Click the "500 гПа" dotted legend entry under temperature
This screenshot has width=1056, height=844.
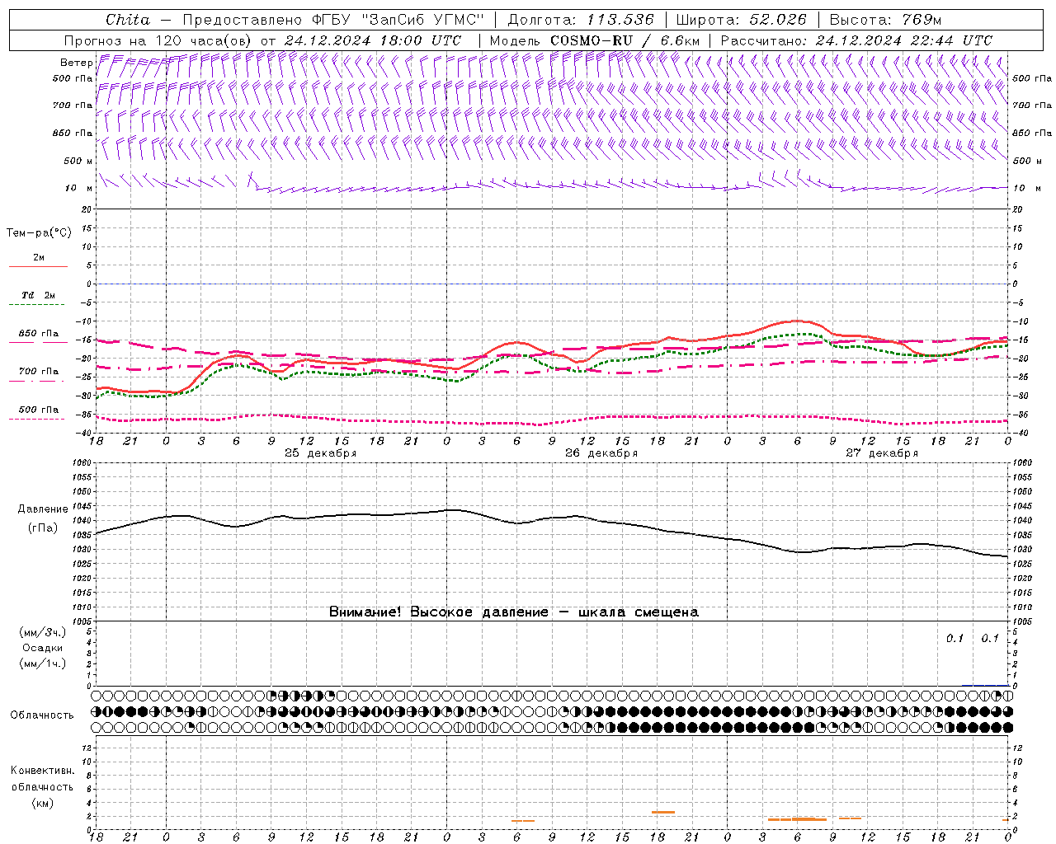click(39, 410)
